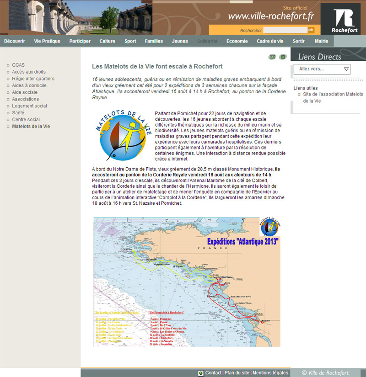Click the www.ville-rochefort.fr header title
Image resolution: width=366 pixels, height=377 pixels.
point(271,16)
